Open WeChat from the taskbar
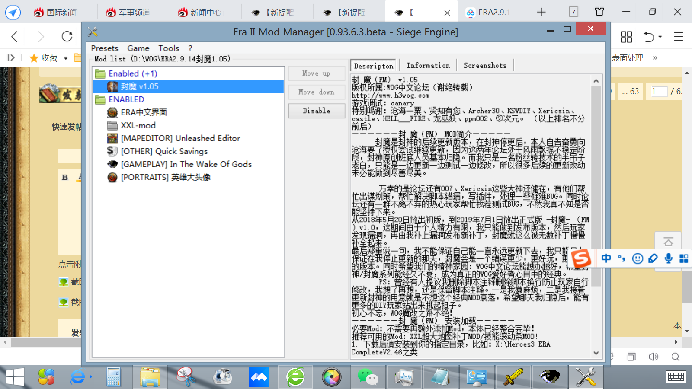Screen dimensions: 692x389 [368, 377]
